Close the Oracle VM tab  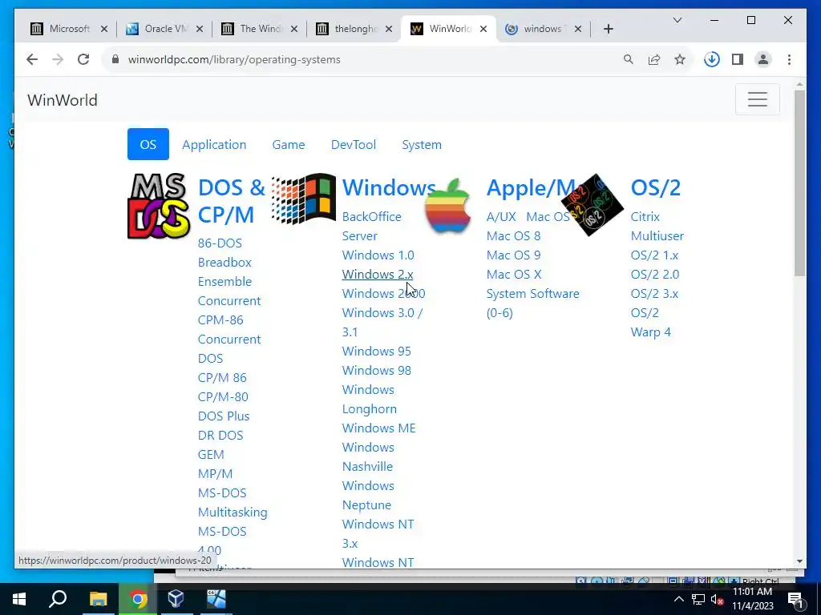click(200, 29)
